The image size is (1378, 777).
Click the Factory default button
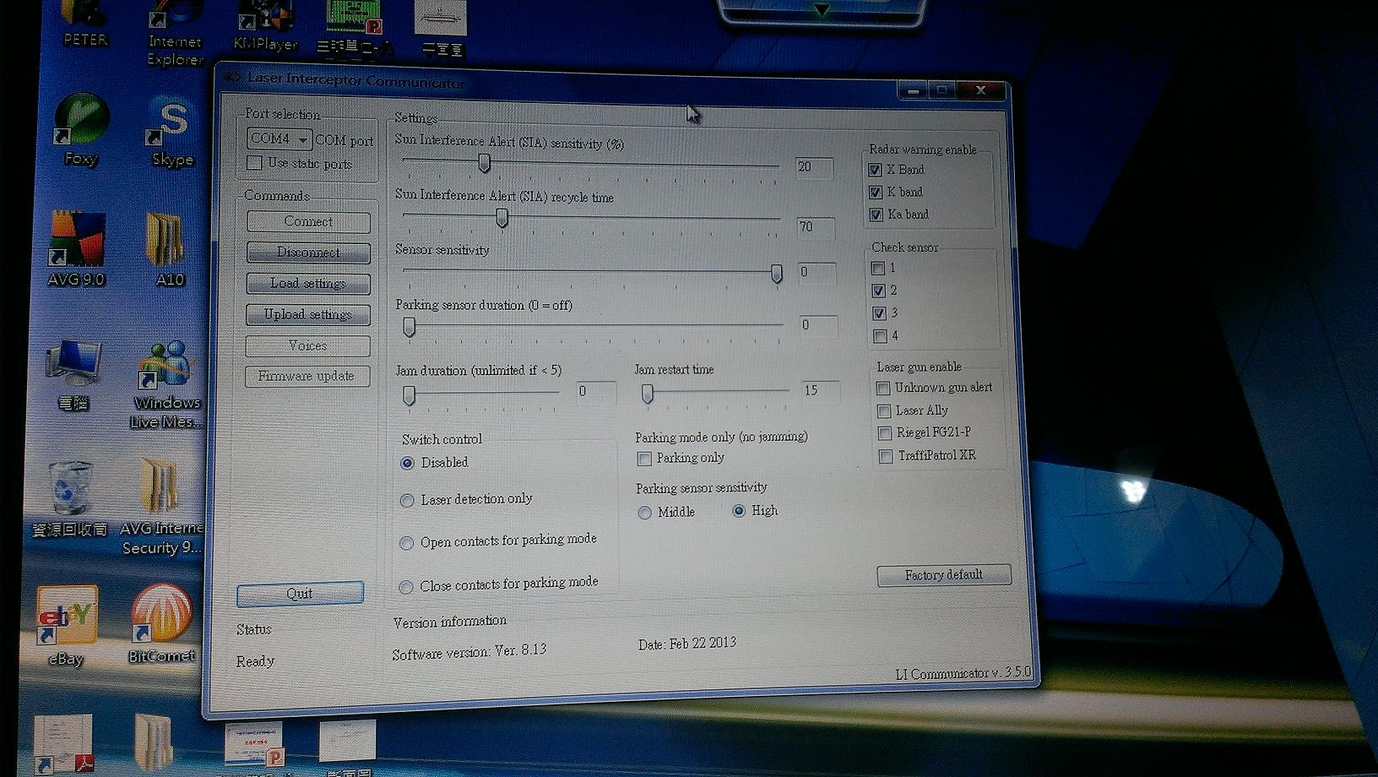[x=943, y=575]
